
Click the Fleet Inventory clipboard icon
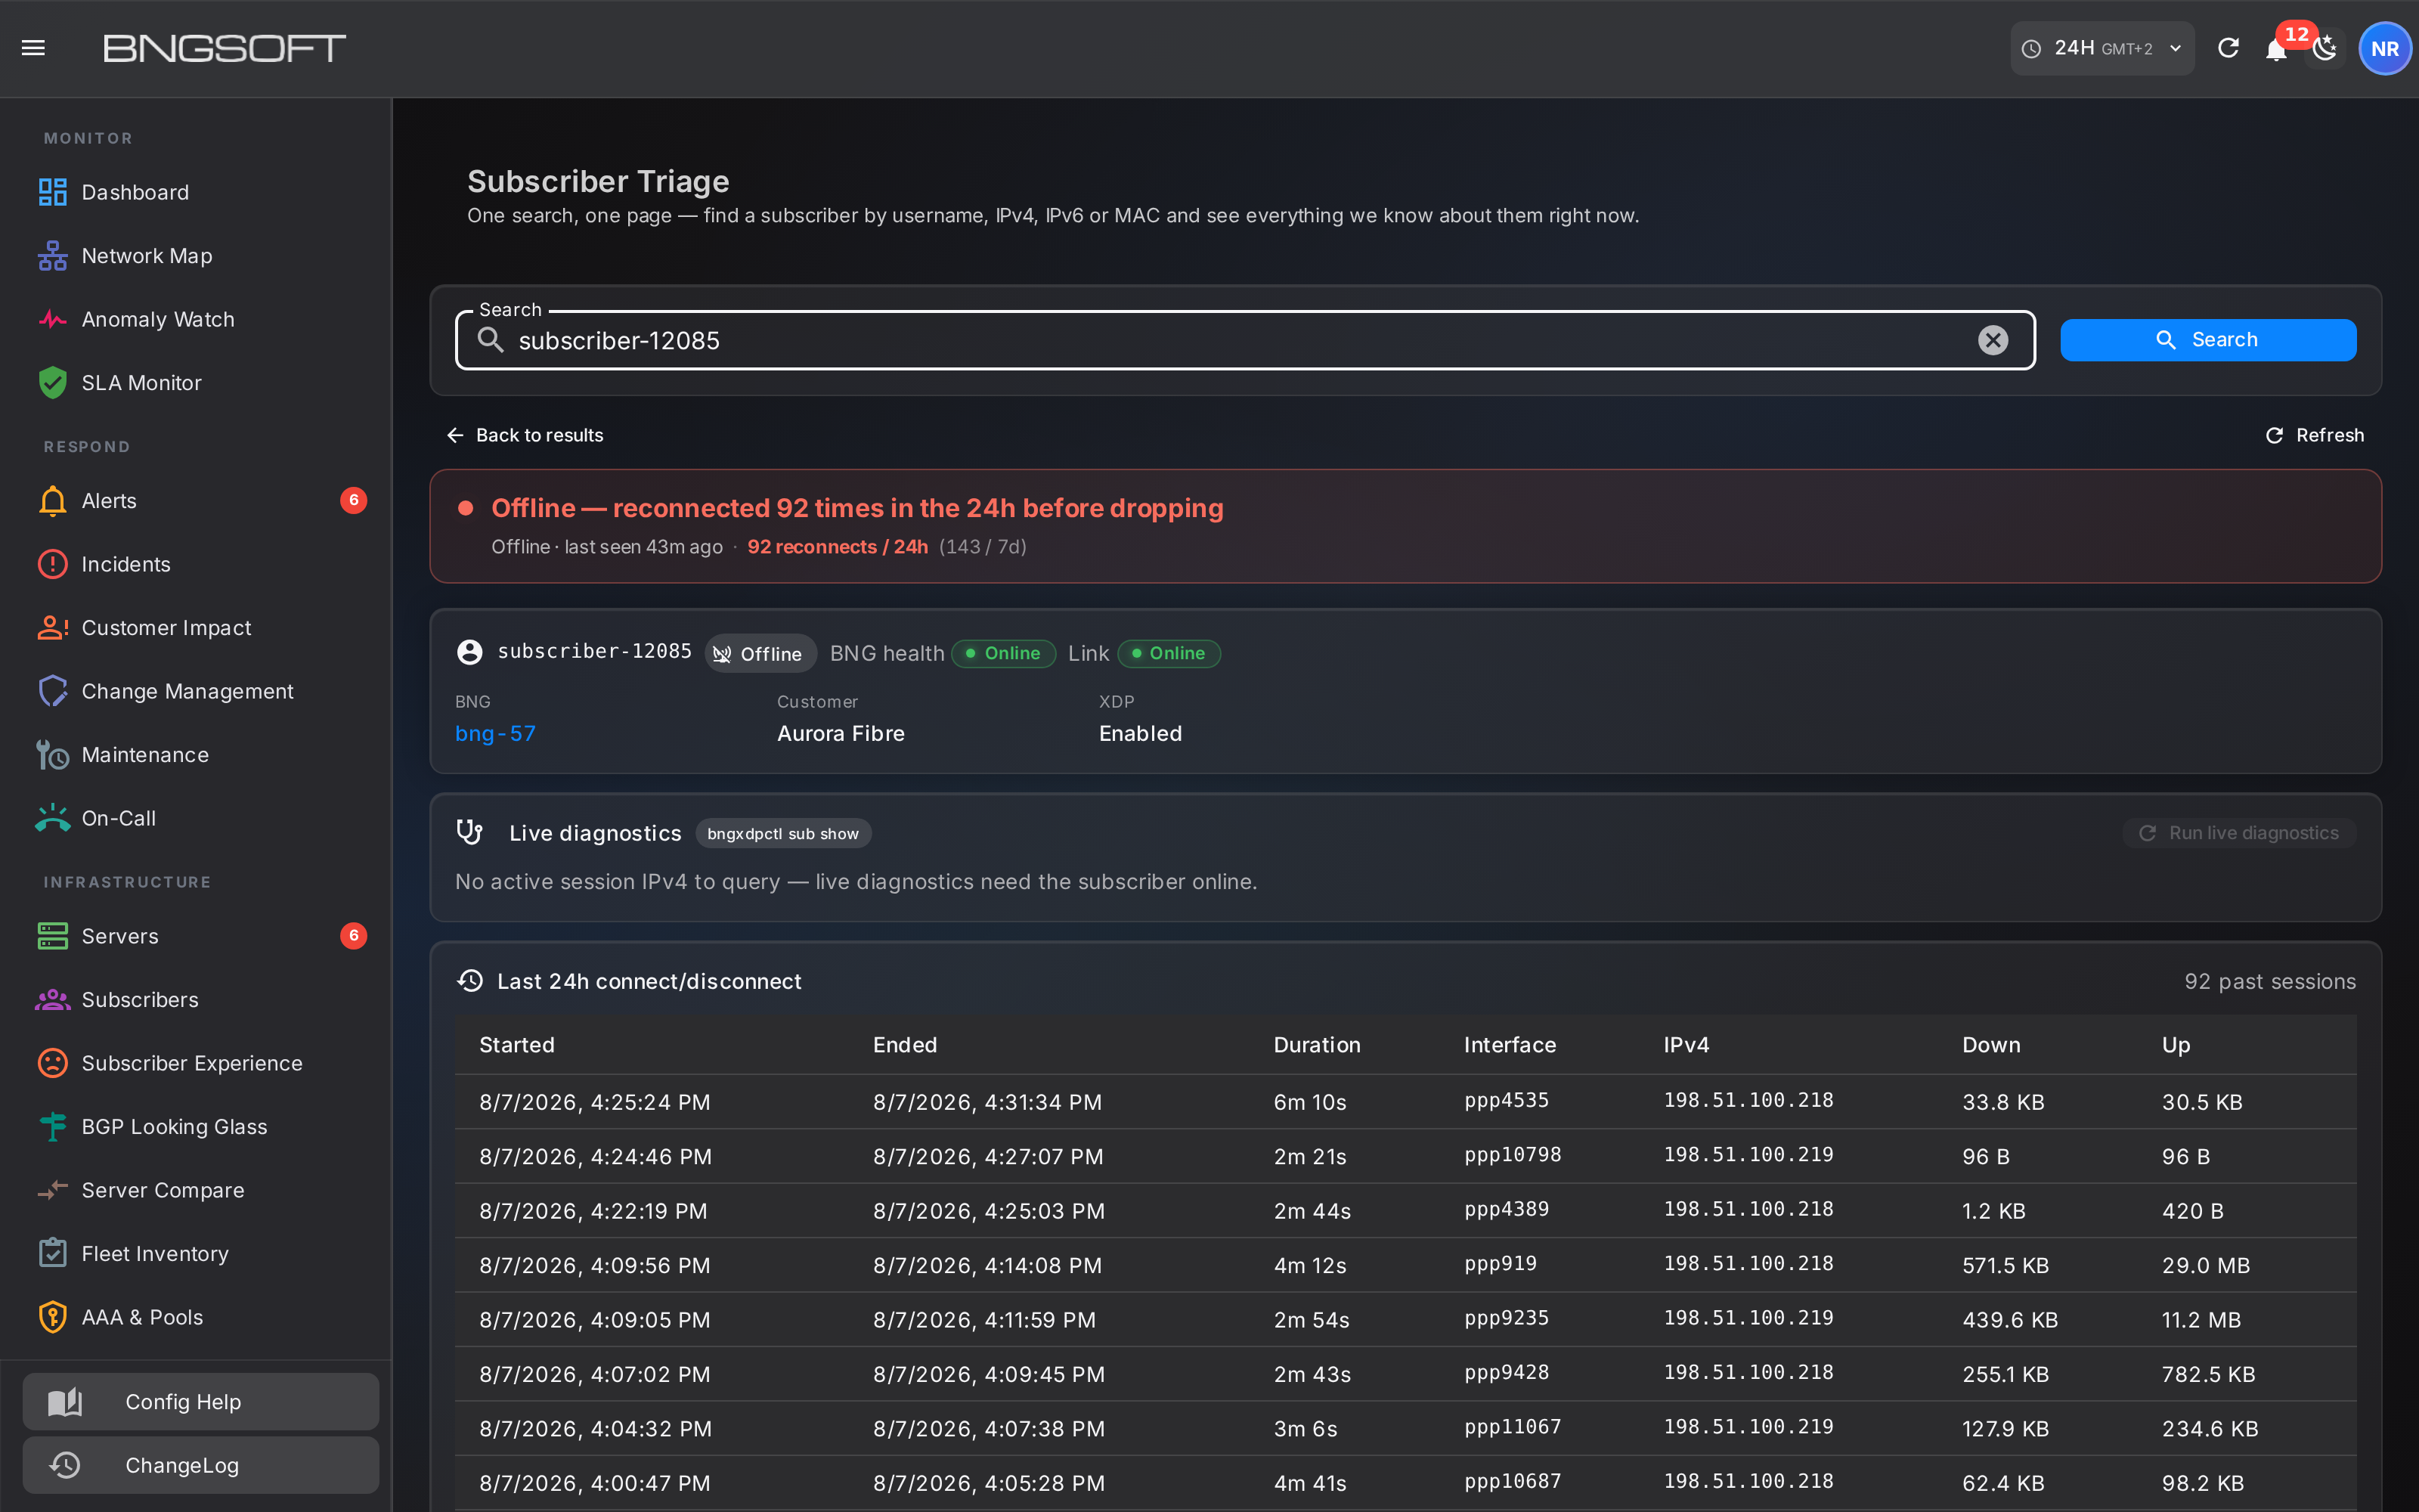[52, 1254]
